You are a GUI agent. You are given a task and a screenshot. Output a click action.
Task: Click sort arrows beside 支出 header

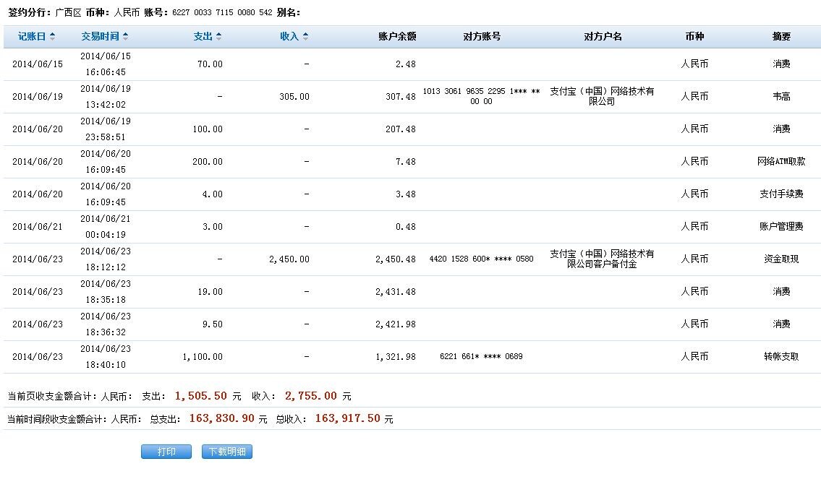click(x=218, y=37)
